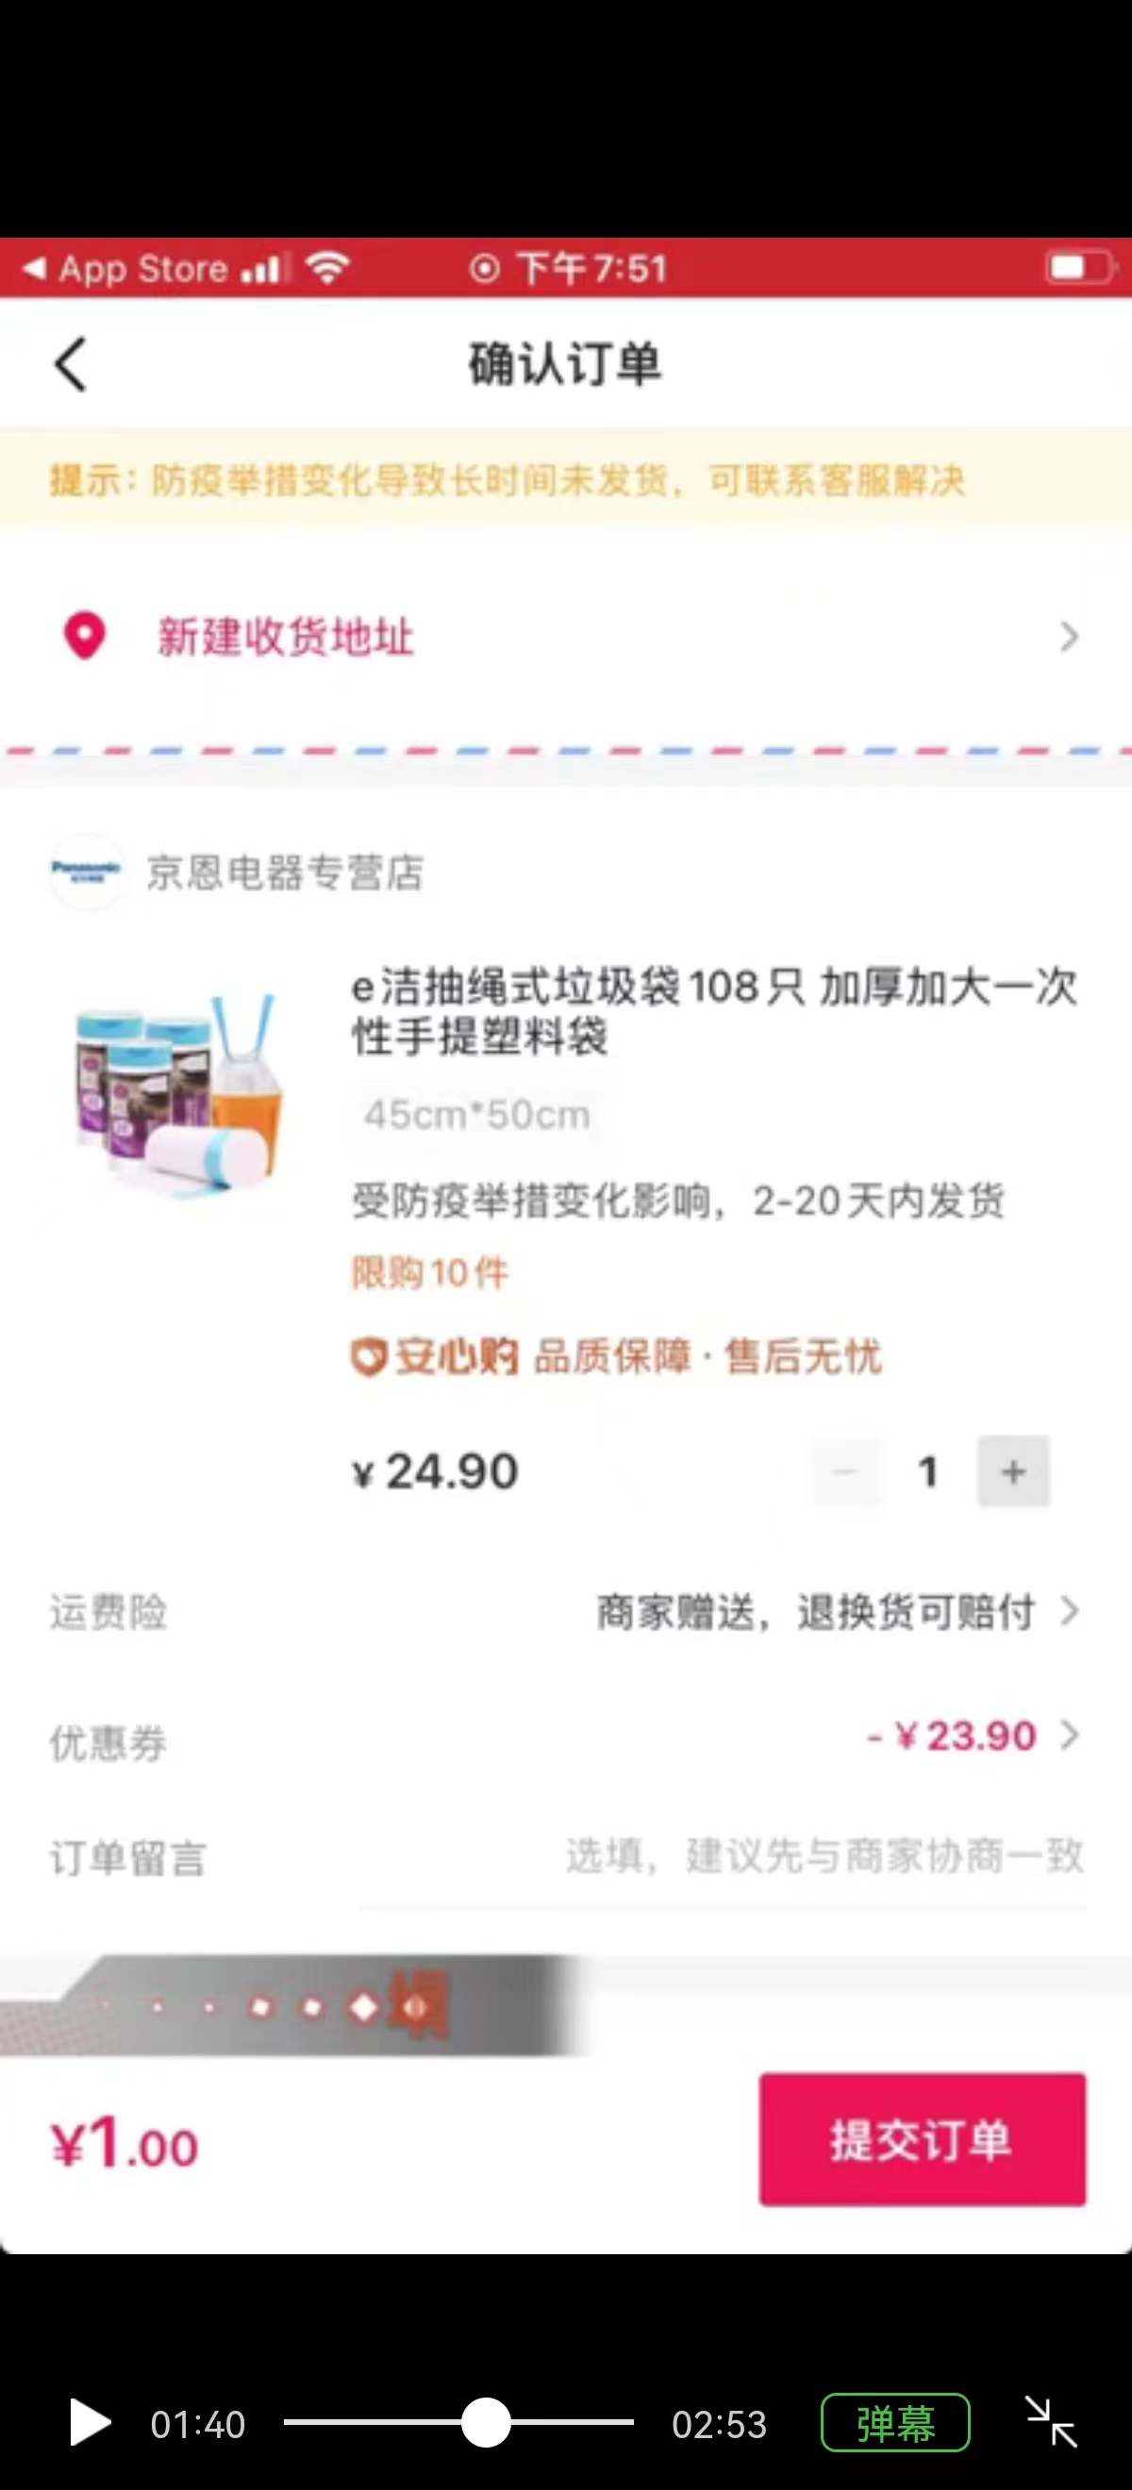Expand the 运费险 details chevron

tap(1069, 1611)
